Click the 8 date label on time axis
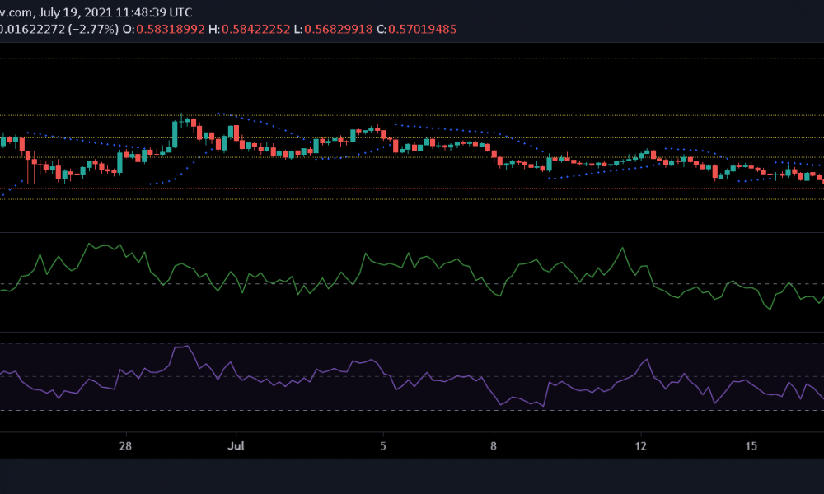The width and height of the screenshot is (824, 494). tap(494, 446)
